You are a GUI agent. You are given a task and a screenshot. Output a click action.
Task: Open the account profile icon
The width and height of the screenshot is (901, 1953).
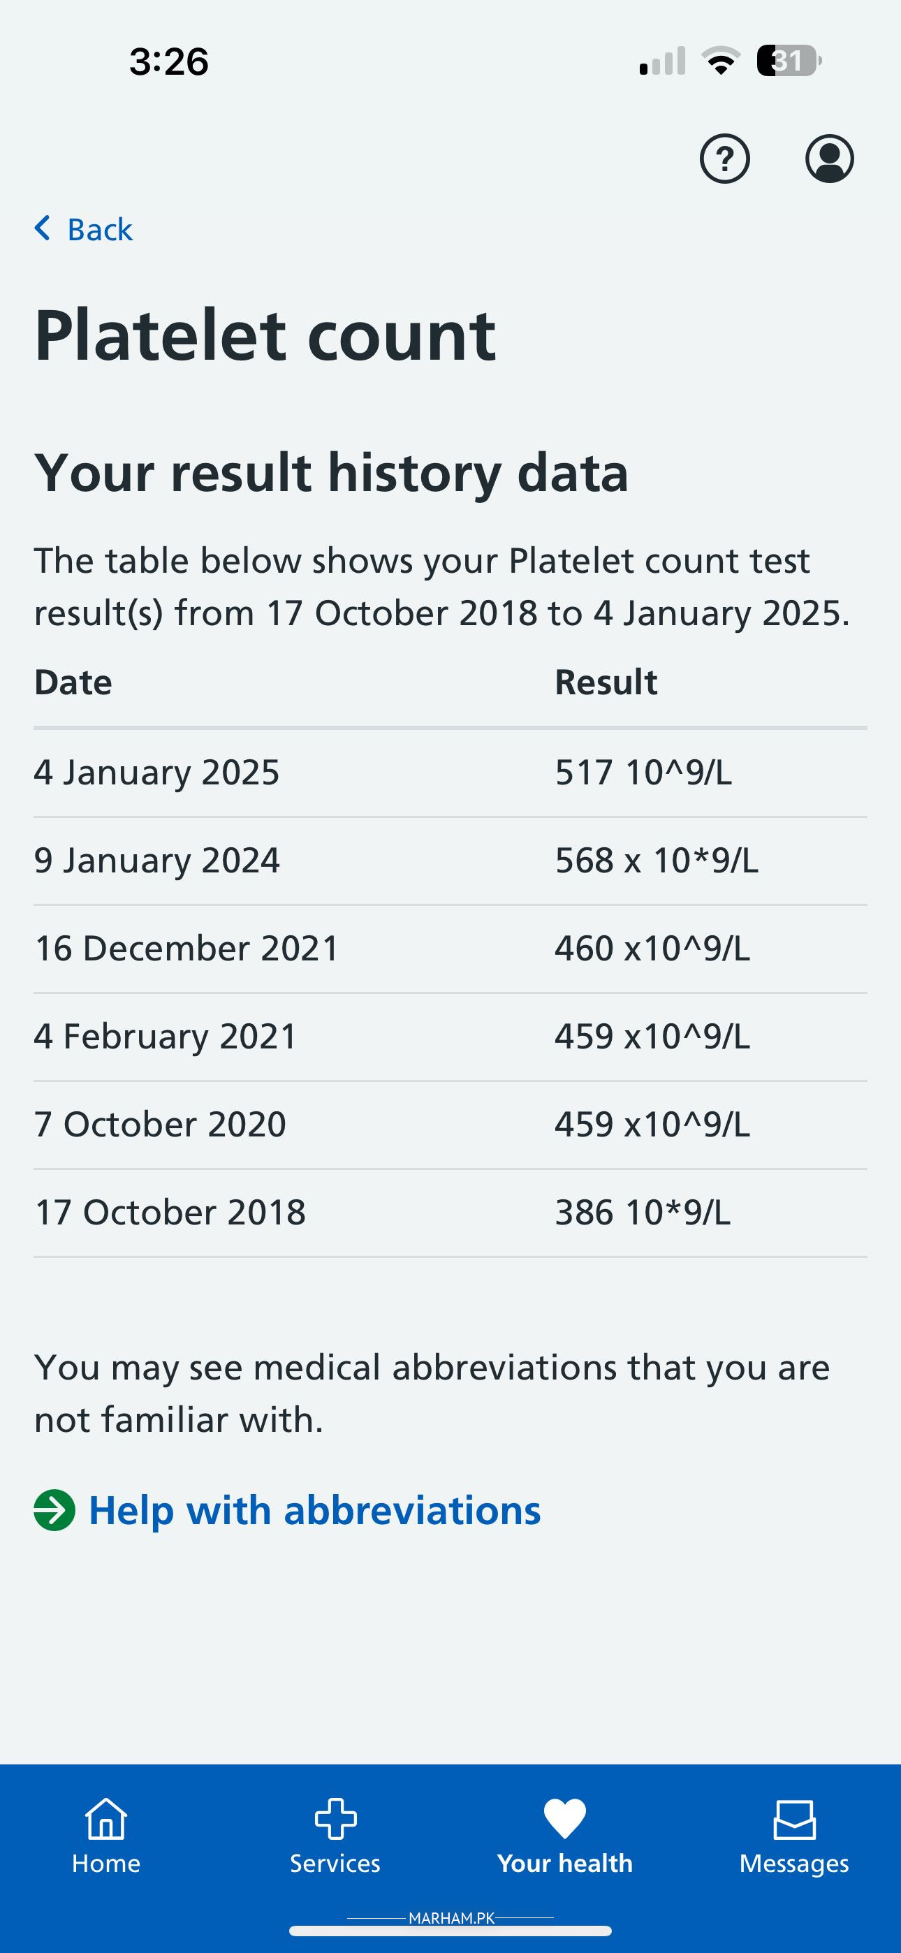pyautogui.click(x=829, y=159)
